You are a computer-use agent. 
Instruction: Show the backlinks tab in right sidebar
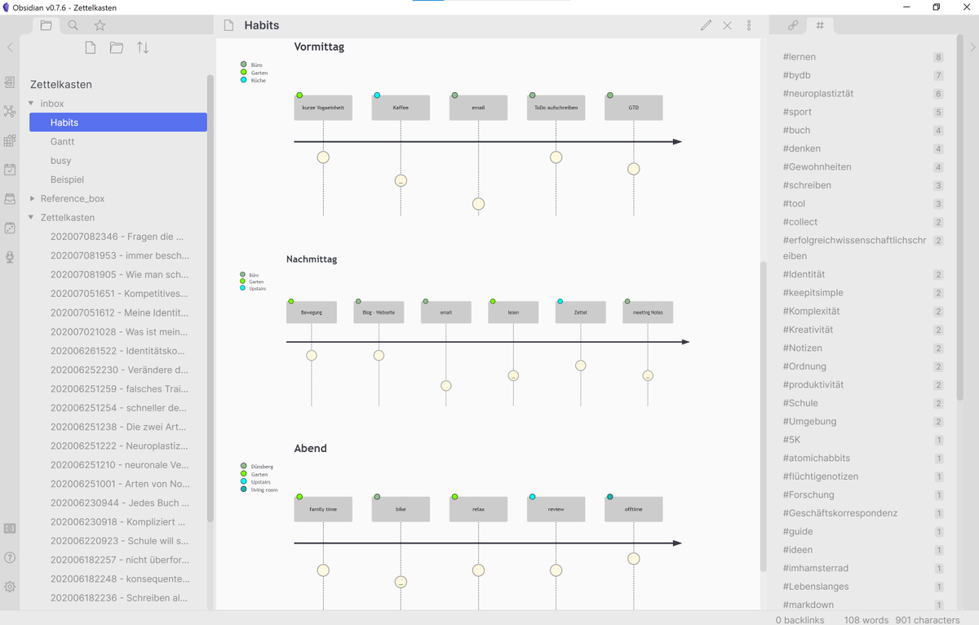pos(793,25)
